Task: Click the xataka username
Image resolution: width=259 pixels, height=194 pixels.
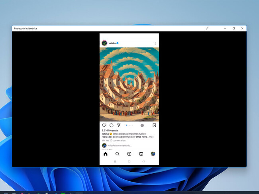Action: (x=112, y=43)
